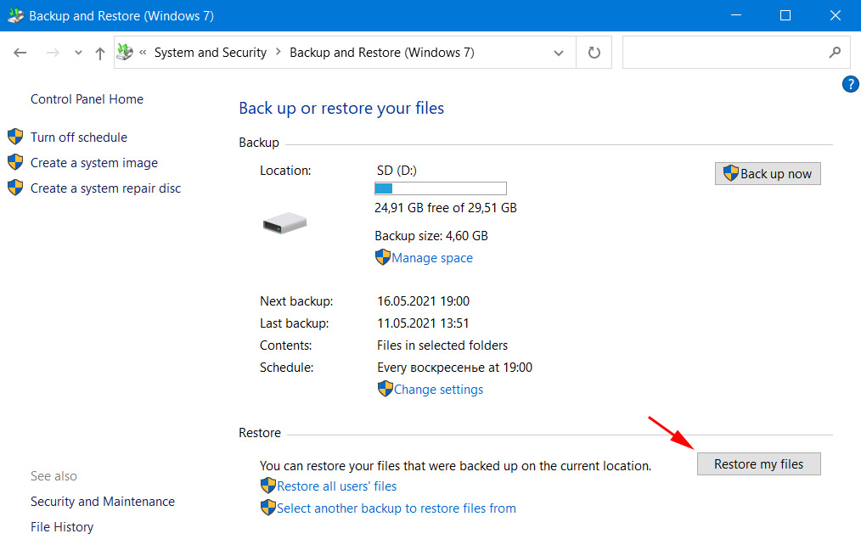
Task: Click the search magnifier icon
Action: click(x=835, y=53)
